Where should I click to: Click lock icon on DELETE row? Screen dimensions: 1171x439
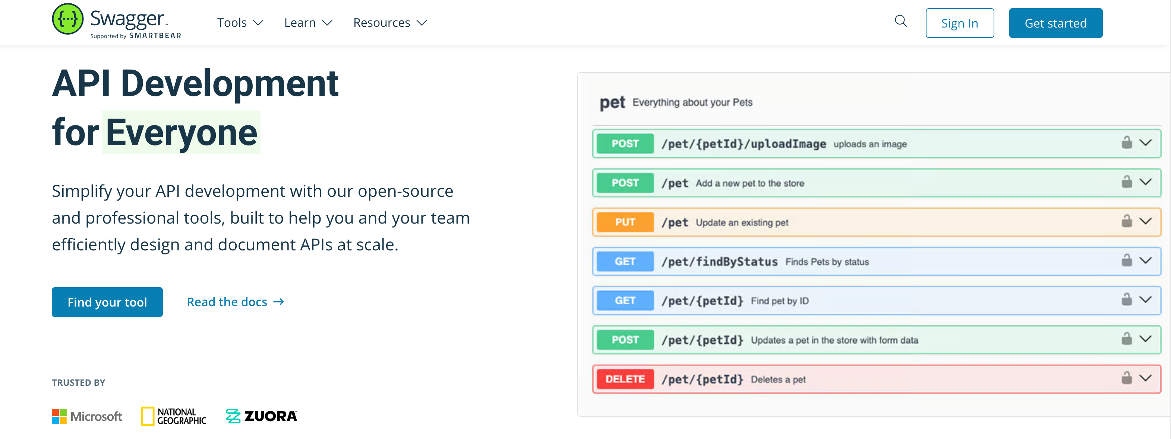(1126, 378)
